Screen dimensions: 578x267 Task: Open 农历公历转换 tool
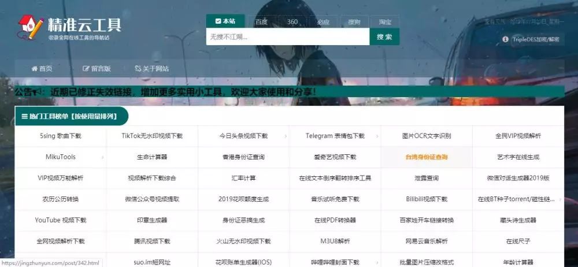coord(61,199)
